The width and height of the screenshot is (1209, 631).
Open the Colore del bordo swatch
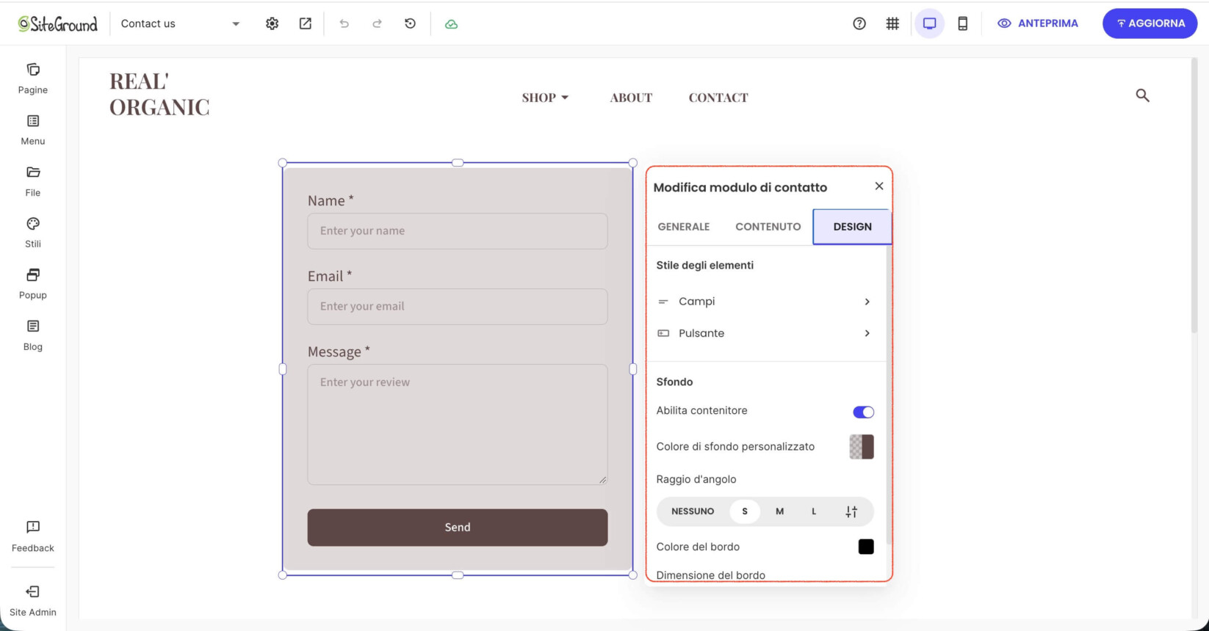point(866,547)
